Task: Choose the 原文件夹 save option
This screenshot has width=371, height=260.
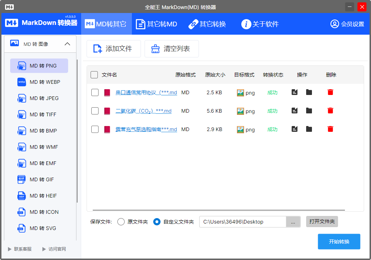Action: click(x=121, y=222)
